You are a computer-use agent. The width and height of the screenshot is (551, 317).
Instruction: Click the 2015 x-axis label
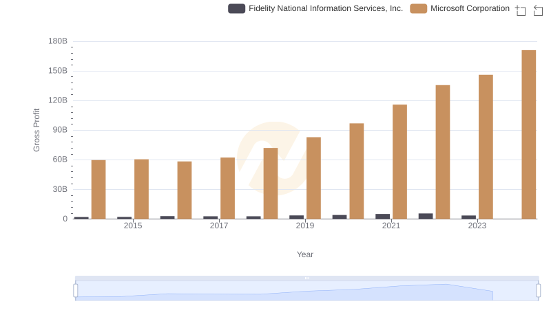pos(133,226)
